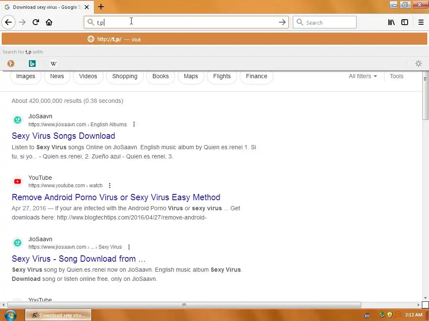Visit the http://t.p/ suggestion
This screenshot has width=429, height=321.
click(214, 39)
